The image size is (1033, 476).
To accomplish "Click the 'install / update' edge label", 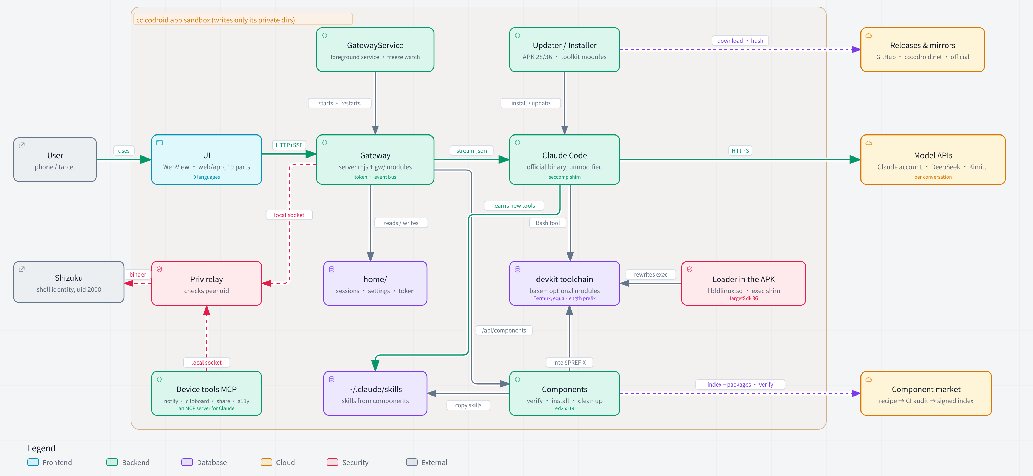I will pos(531,103).
